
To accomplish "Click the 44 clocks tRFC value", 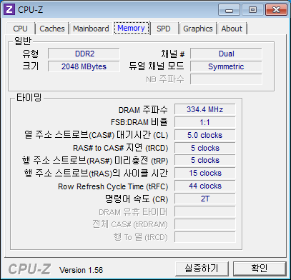I will (x=204, y=186).
